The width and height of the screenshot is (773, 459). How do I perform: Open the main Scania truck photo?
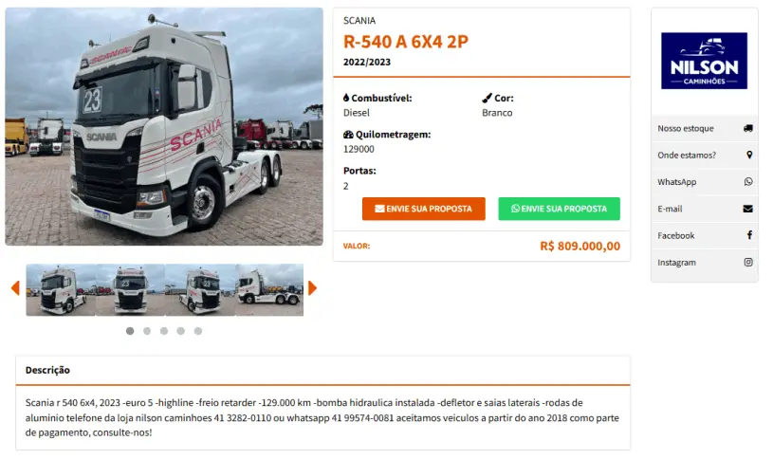[x=164, y=126]
